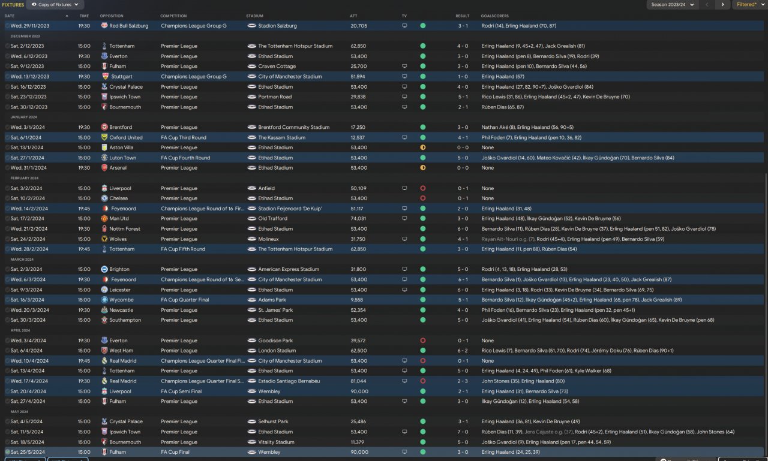Toggle the selection circle for Wed, 29/11/2023 fixture
The width and height of the screenshot is (768, 461).
click(7, 26)
